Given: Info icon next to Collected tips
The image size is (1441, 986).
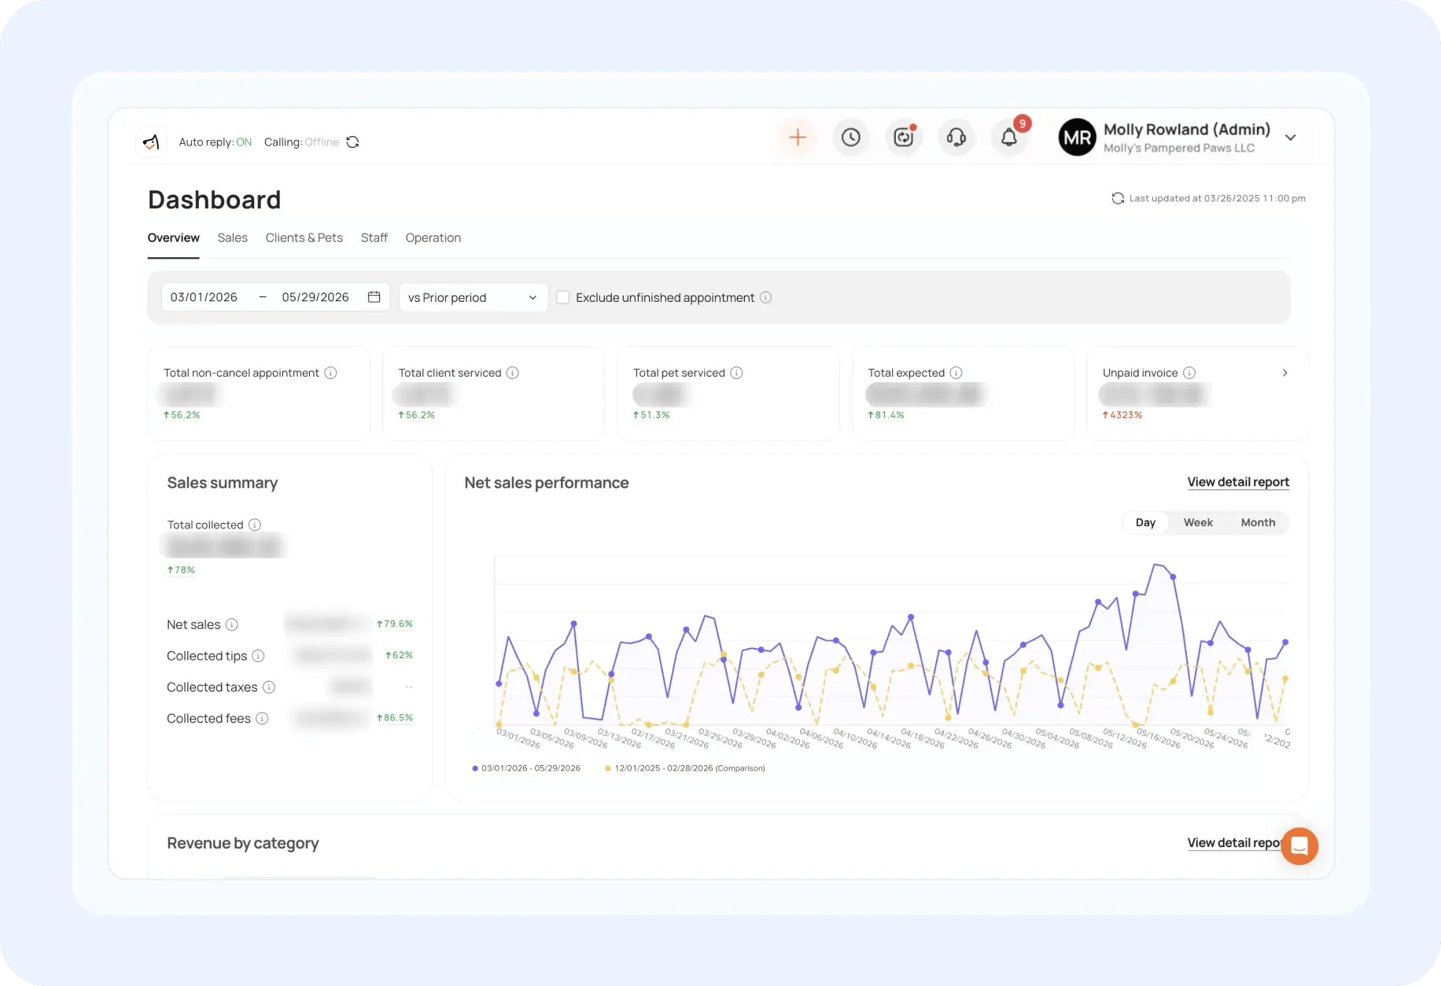Looking at the screenshot, I should tap(259, 656).
